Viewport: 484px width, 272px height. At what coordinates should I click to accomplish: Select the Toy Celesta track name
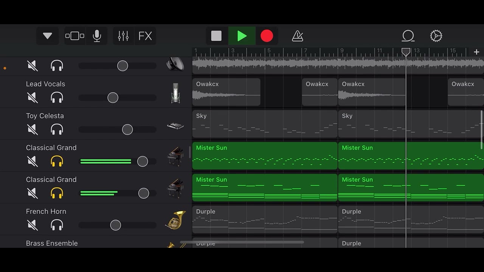point(45,116)
